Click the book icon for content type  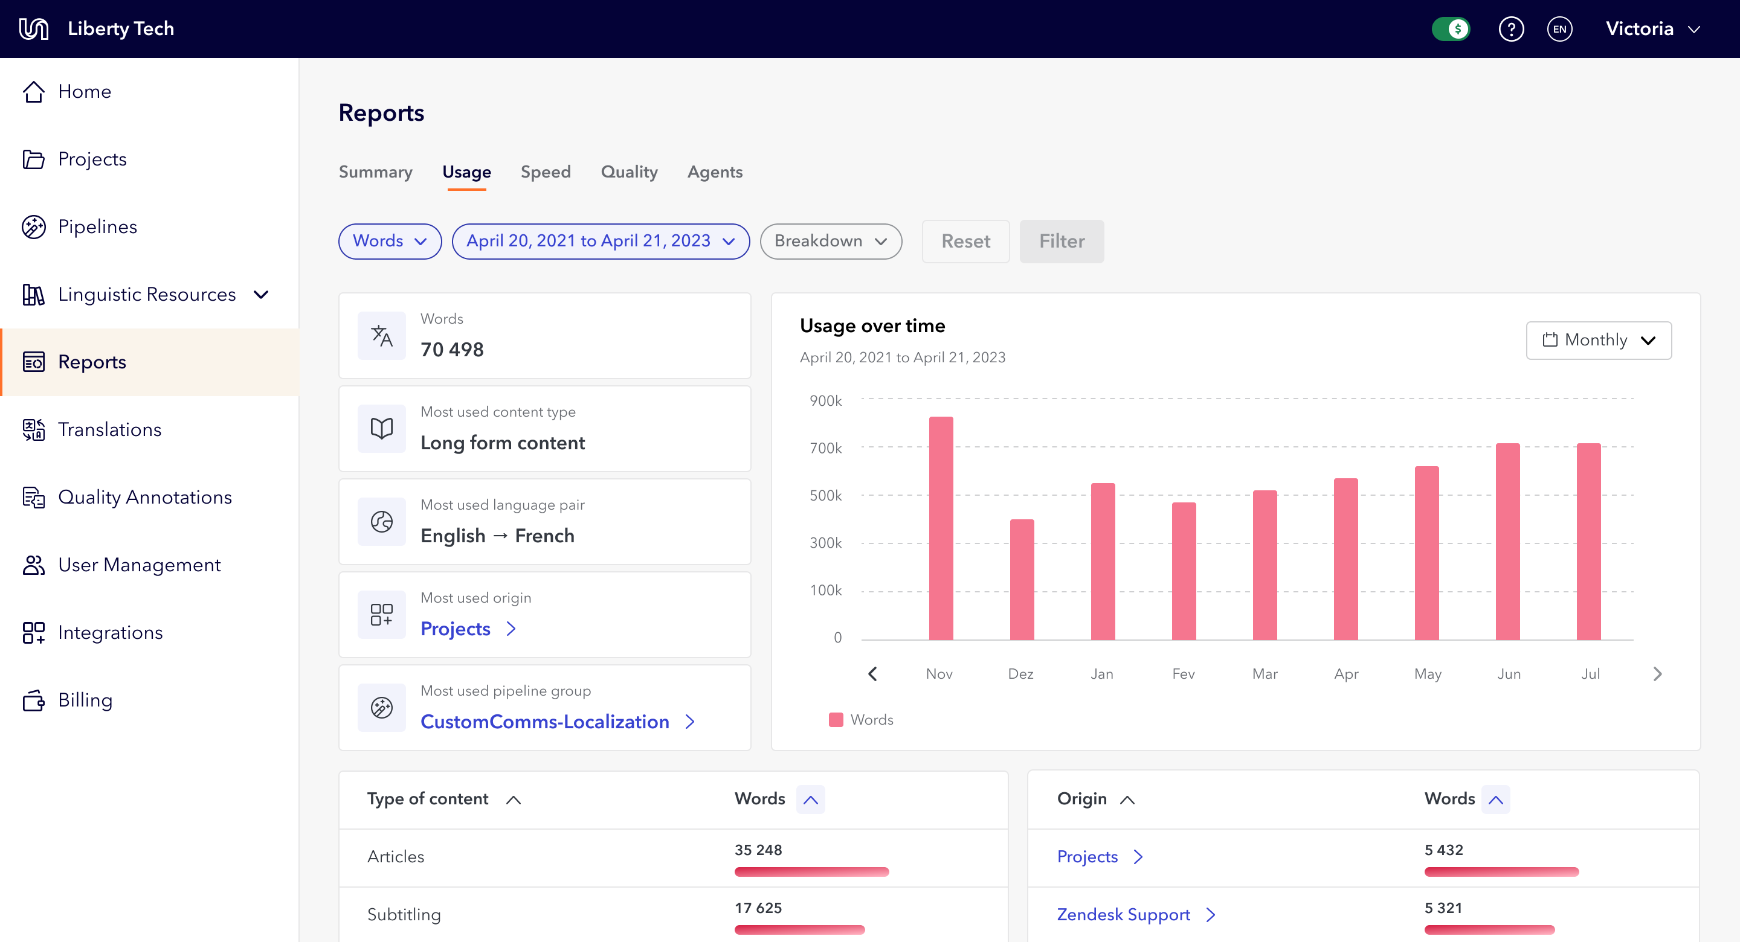click(x=382, y=428)
